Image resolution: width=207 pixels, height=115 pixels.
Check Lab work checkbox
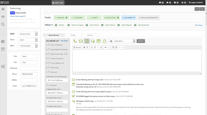pos(49,72)
